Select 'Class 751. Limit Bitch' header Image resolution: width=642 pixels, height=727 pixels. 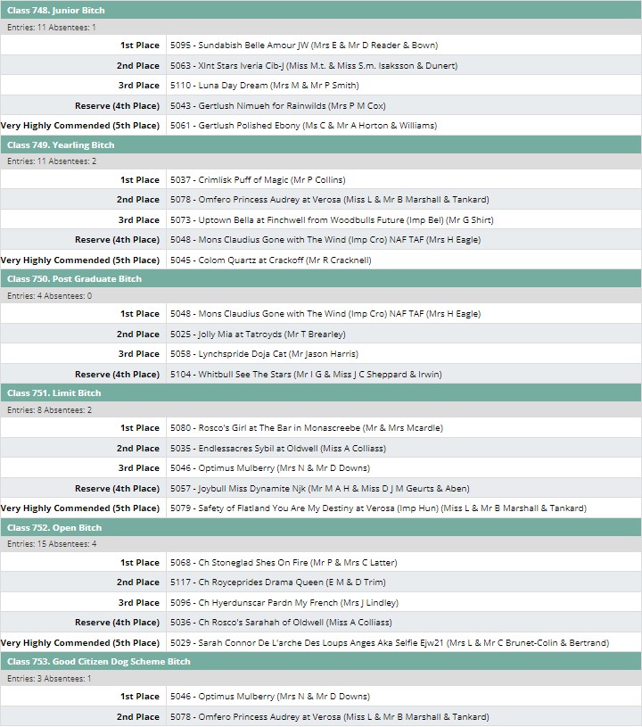321,392
